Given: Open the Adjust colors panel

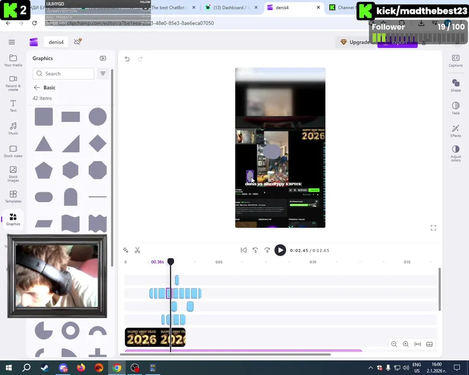Looking at the screenshot, I should (455, 154).
